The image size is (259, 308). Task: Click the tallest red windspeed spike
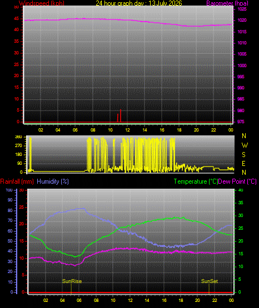(121, 115)
